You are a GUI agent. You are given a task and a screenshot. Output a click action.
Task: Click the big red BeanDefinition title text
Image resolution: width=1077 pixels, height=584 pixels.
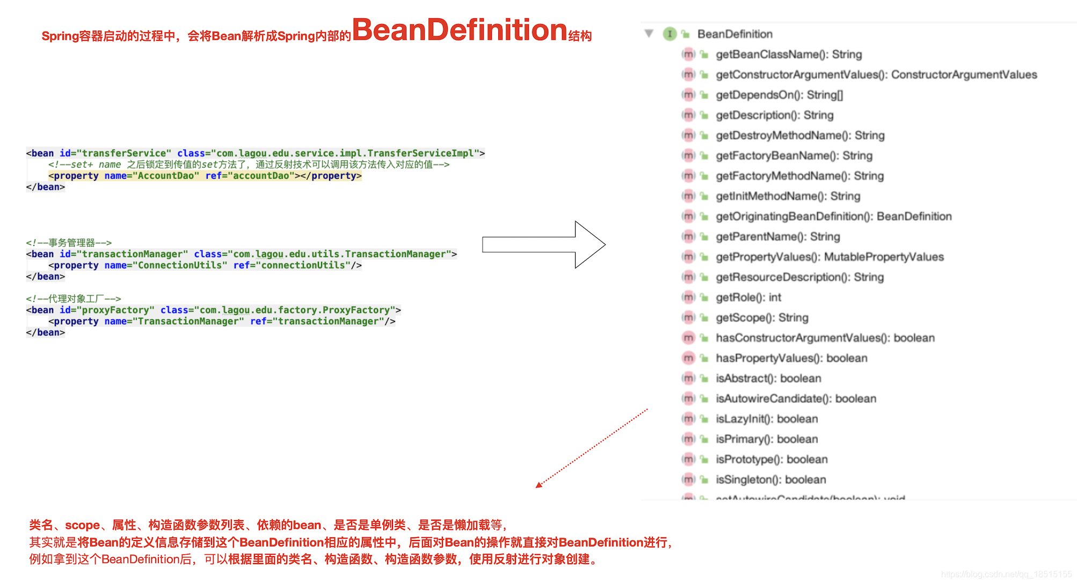pos(459,30)
